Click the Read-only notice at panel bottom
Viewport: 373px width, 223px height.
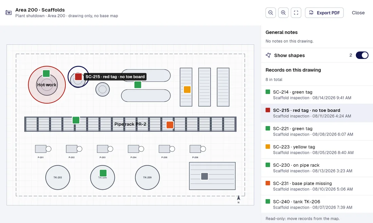point(302,219)
